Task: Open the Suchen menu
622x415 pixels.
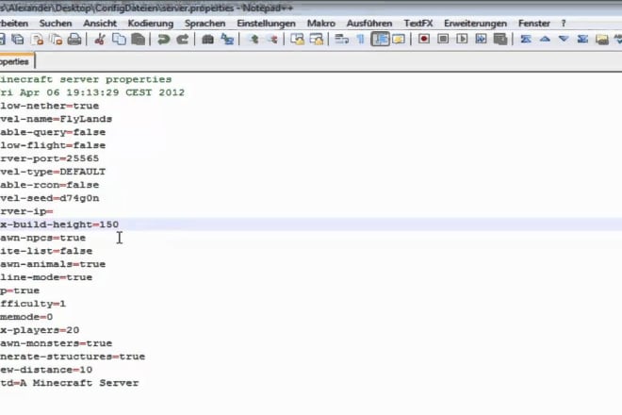Action: [x=56, y=24]
